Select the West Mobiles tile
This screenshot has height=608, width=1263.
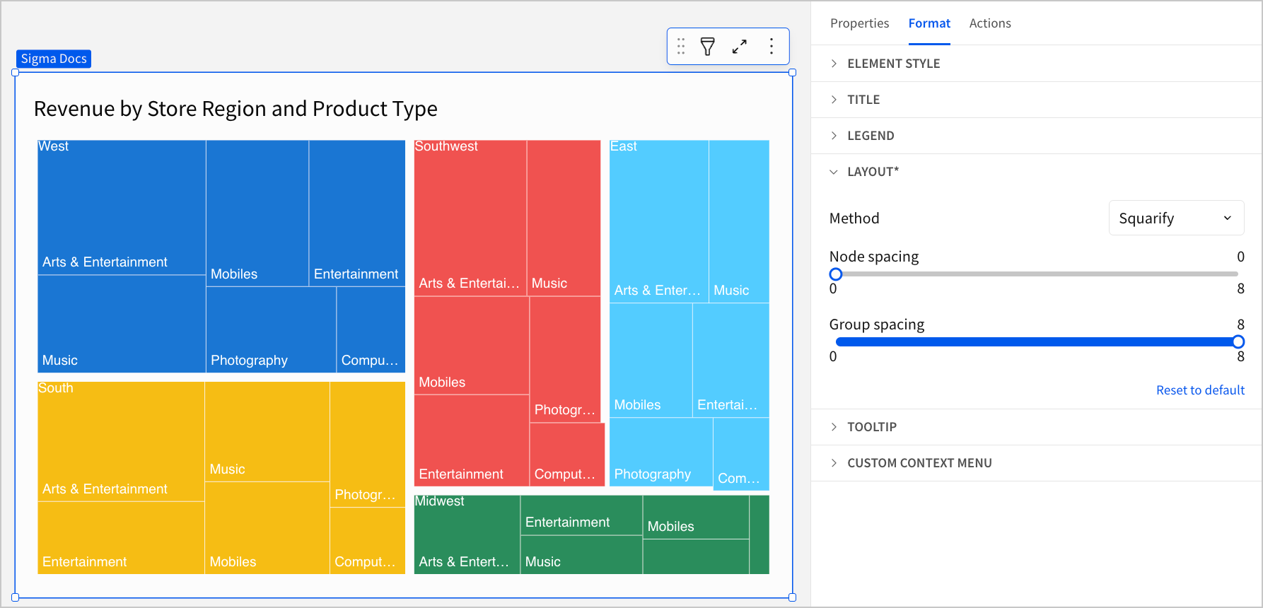click(257, 214)
